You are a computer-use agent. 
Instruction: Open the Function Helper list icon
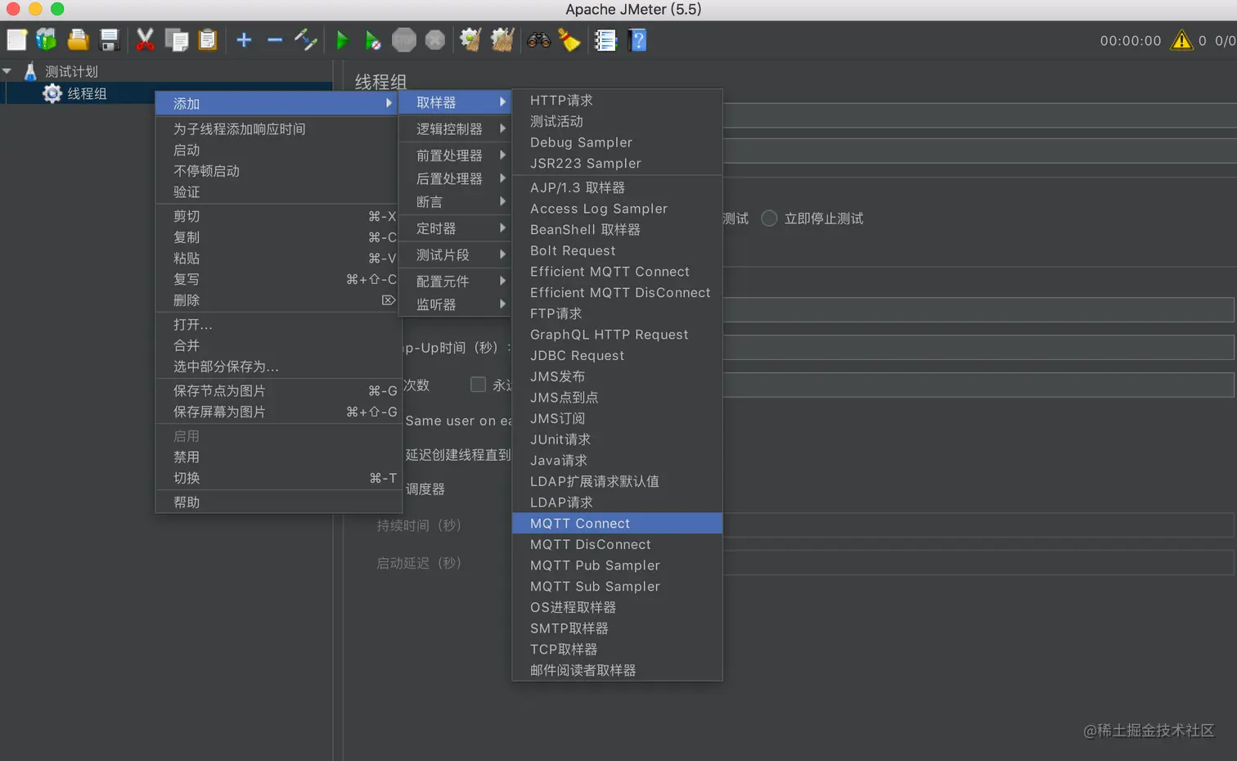pyautogui.click(x=605, y=40)
